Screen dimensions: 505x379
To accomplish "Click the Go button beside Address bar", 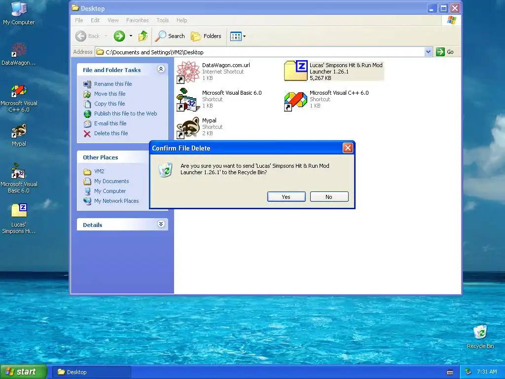I will [x=445, y=52].
